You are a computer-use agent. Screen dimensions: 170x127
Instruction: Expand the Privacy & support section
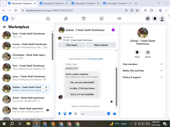pyautogui.click(x=142, y=77)
